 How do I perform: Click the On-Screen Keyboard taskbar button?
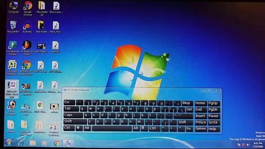click(68, 143)
